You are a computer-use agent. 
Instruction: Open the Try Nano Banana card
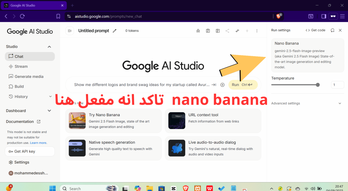(114, 121)
